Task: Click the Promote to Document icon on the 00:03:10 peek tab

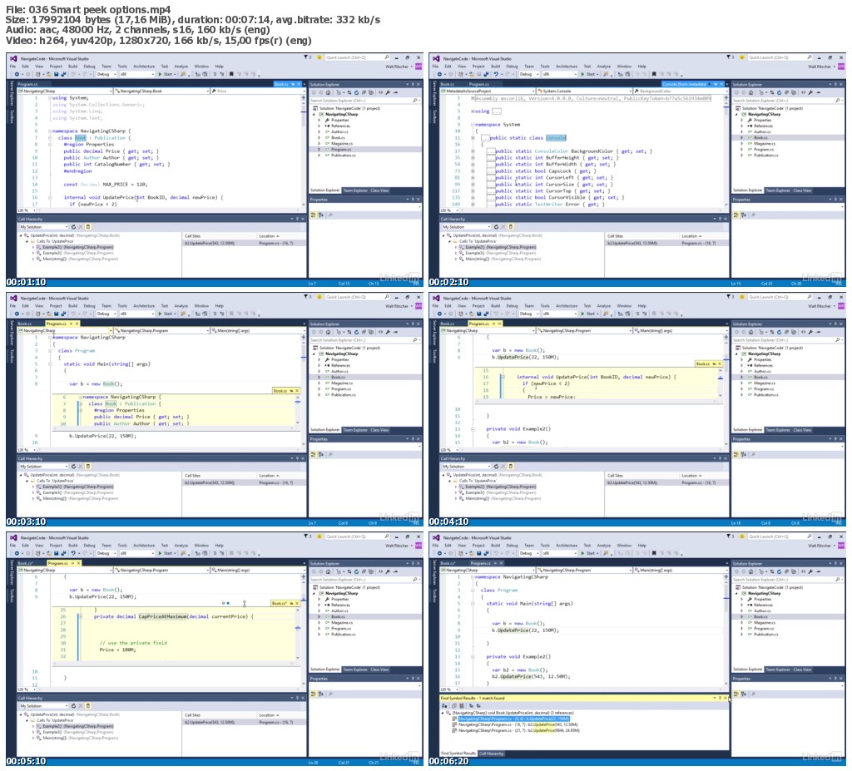Action: (x=291, y=391)
